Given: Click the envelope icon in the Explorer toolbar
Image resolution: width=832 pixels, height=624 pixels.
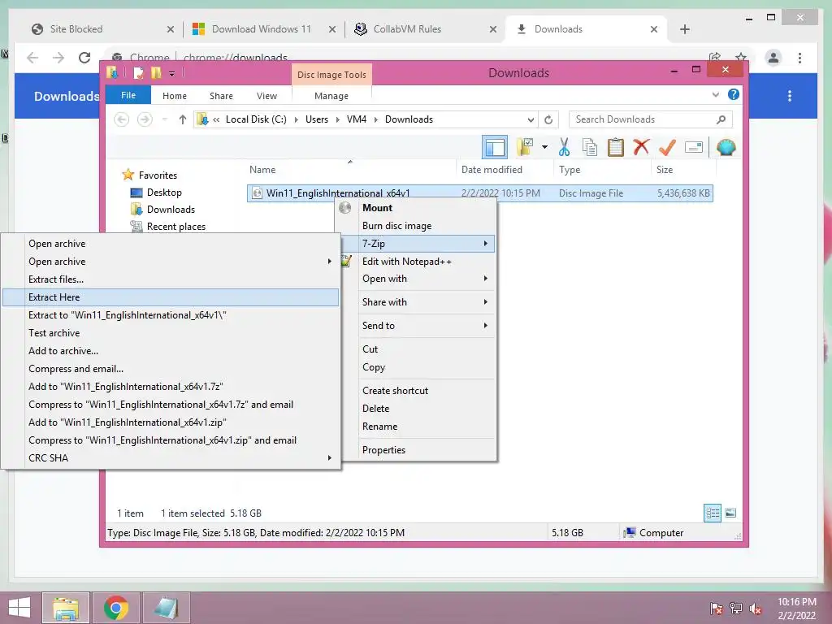Looking at the screenshot, I should 694,147.
